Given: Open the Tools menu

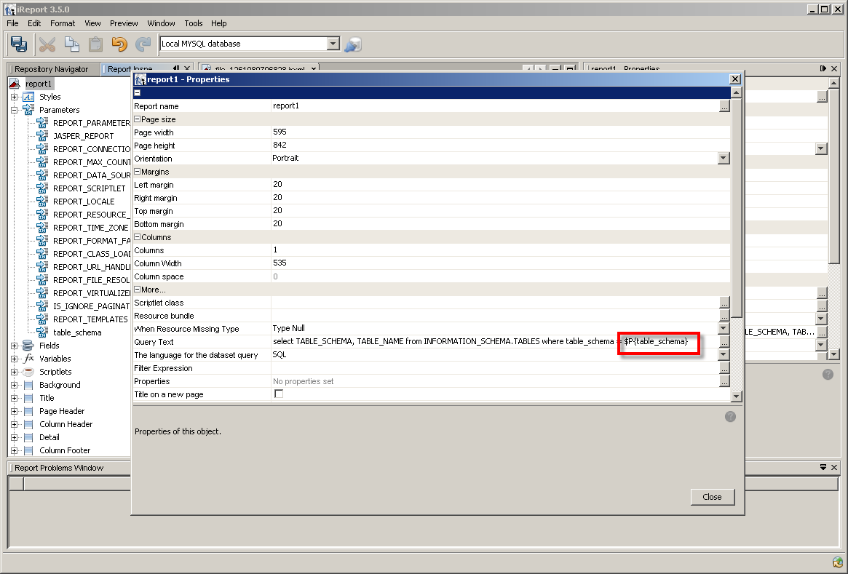Looking at the screenshot, I should click(193, 23).
